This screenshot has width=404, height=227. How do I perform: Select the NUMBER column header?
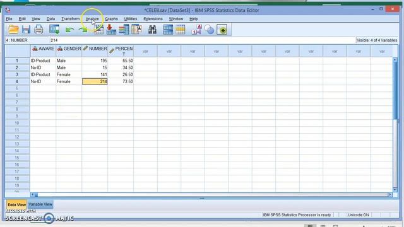click(95, 51)
